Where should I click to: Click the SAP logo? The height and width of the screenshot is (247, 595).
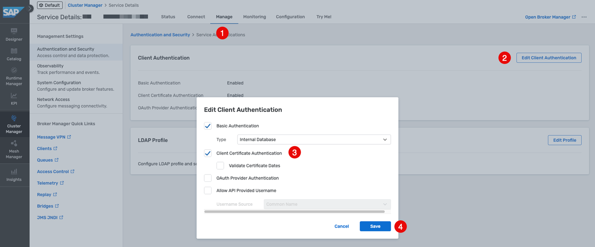13,12
